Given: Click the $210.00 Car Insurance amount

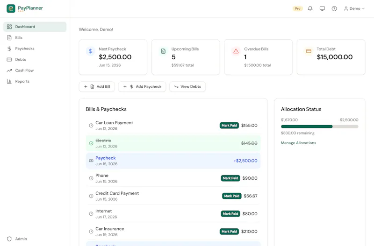Looking at the screenshot, I should [x=249, y=232].
